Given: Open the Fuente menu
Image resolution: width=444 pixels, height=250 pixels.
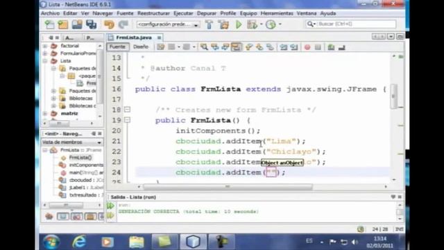Looking at the screenshot, I should click(125, 13).
